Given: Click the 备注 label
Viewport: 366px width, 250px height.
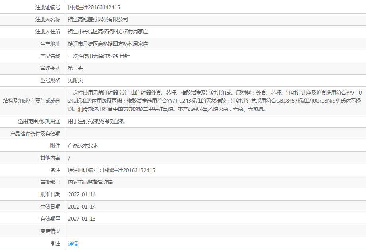Looking at the screenshot, I should pyautogui.click(x=55, y=170).
